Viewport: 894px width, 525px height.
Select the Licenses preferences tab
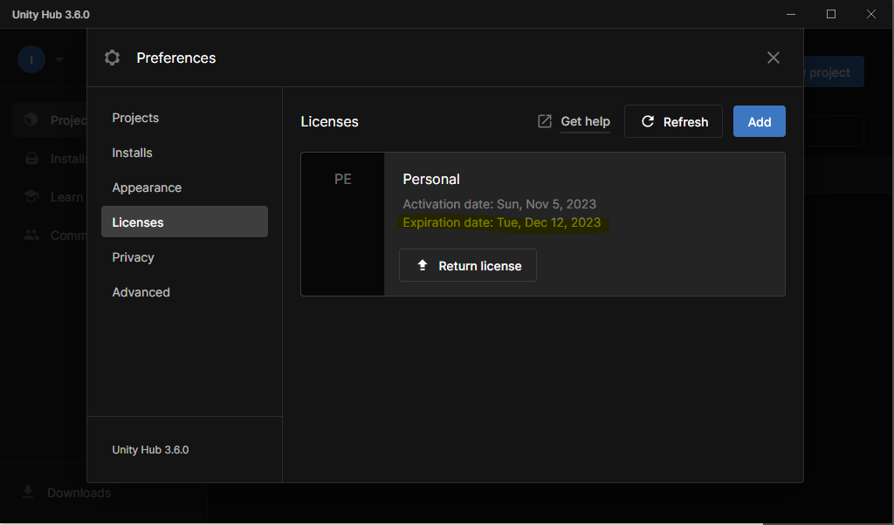click(x=184, y=222)
